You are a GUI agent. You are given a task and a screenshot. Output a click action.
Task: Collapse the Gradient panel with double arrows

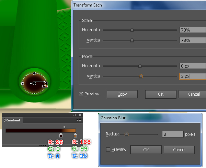pyautogui.click(x=75, y=115)
